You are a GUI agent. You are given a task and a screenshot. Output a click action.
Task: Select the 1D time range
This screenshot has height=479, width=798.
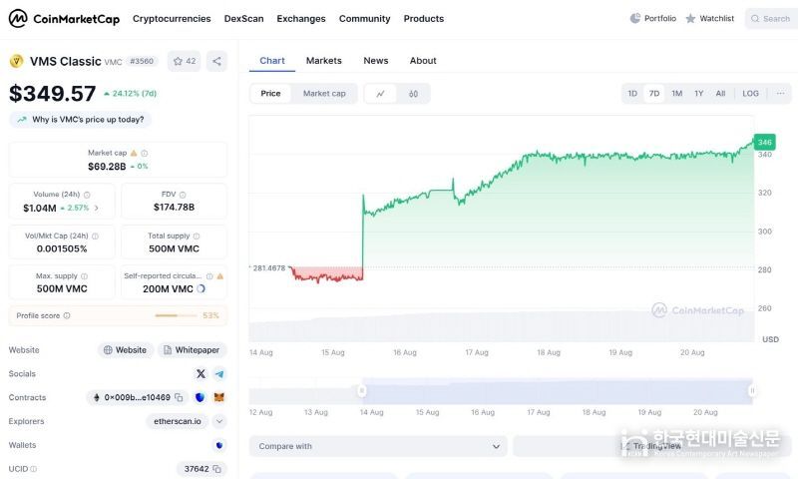pos(632,94)
